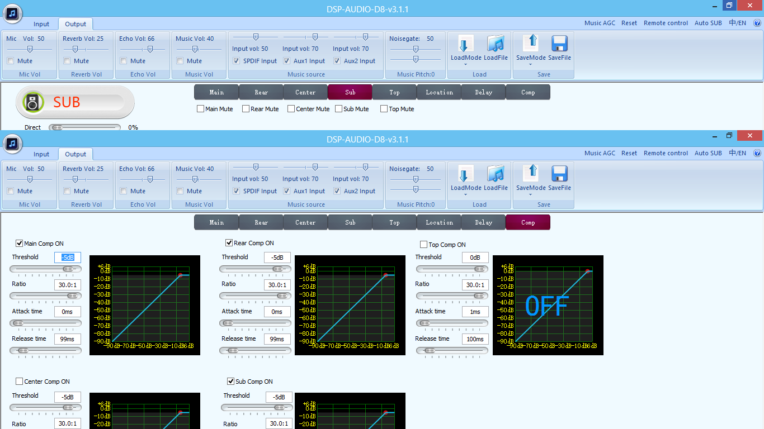764x429 pixels.
Task: Click Music AGC in the upper window
Action: (600, 23)
